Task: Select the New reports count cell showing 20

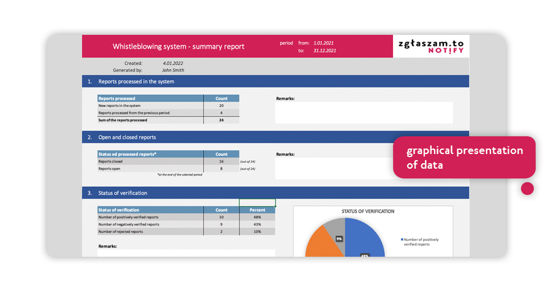Action: tap(221, 105)
